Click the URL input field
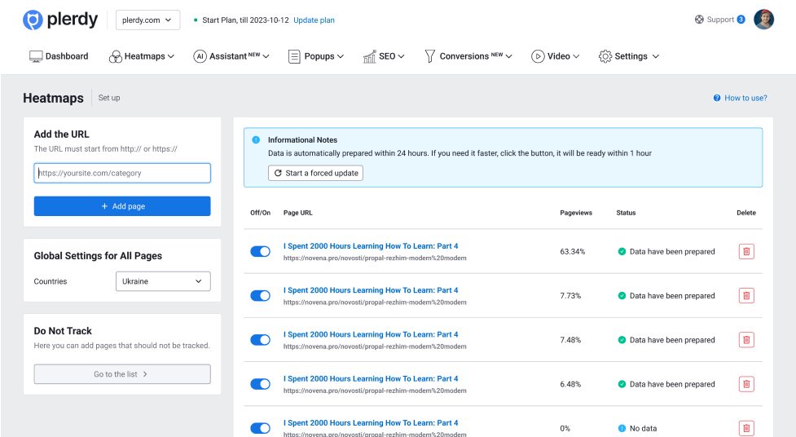The width and height of the screenshot is (796, 437). pyautogui.click(x=122, y=173)
